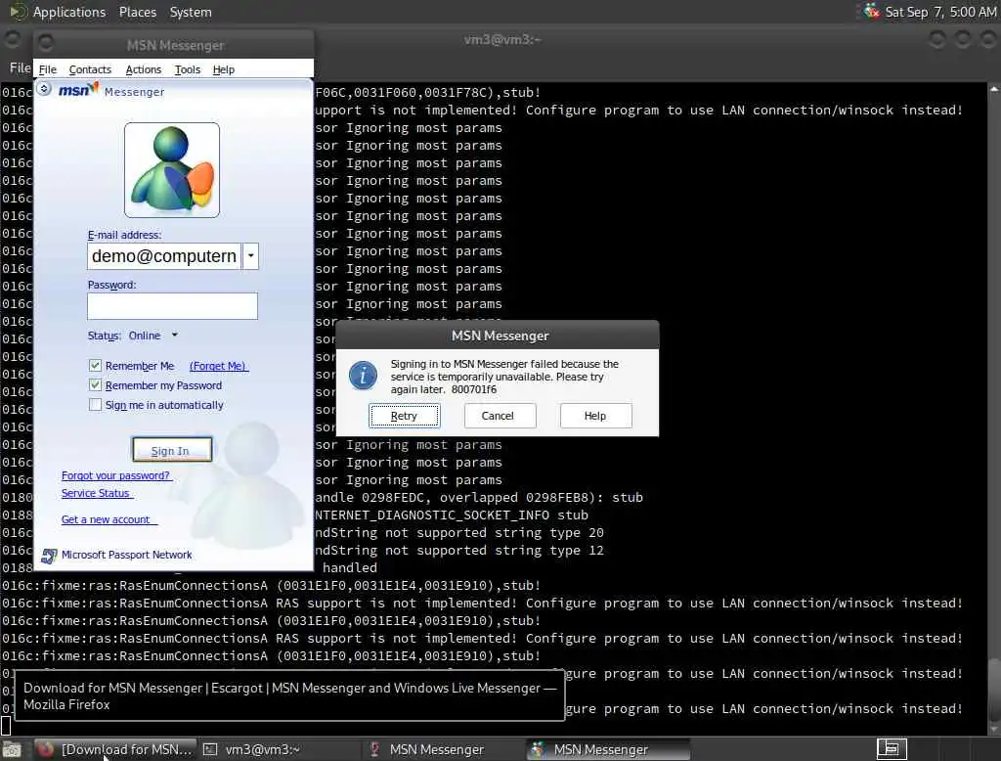Open the terminal window's File menu
Viewport: 1001px width, 761px height.
click(x=20, y=67)
